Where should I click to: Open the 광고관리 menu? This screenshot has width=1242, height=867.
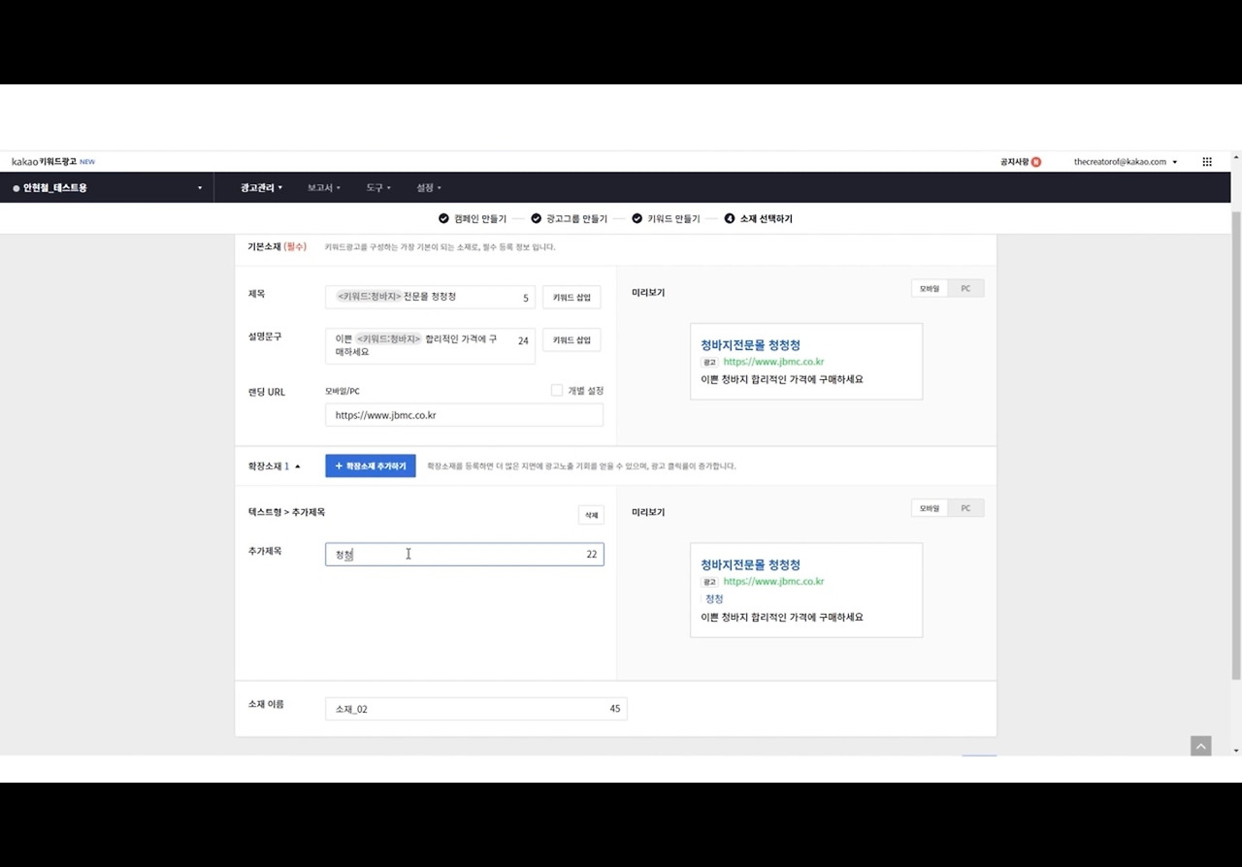point(261,188)
